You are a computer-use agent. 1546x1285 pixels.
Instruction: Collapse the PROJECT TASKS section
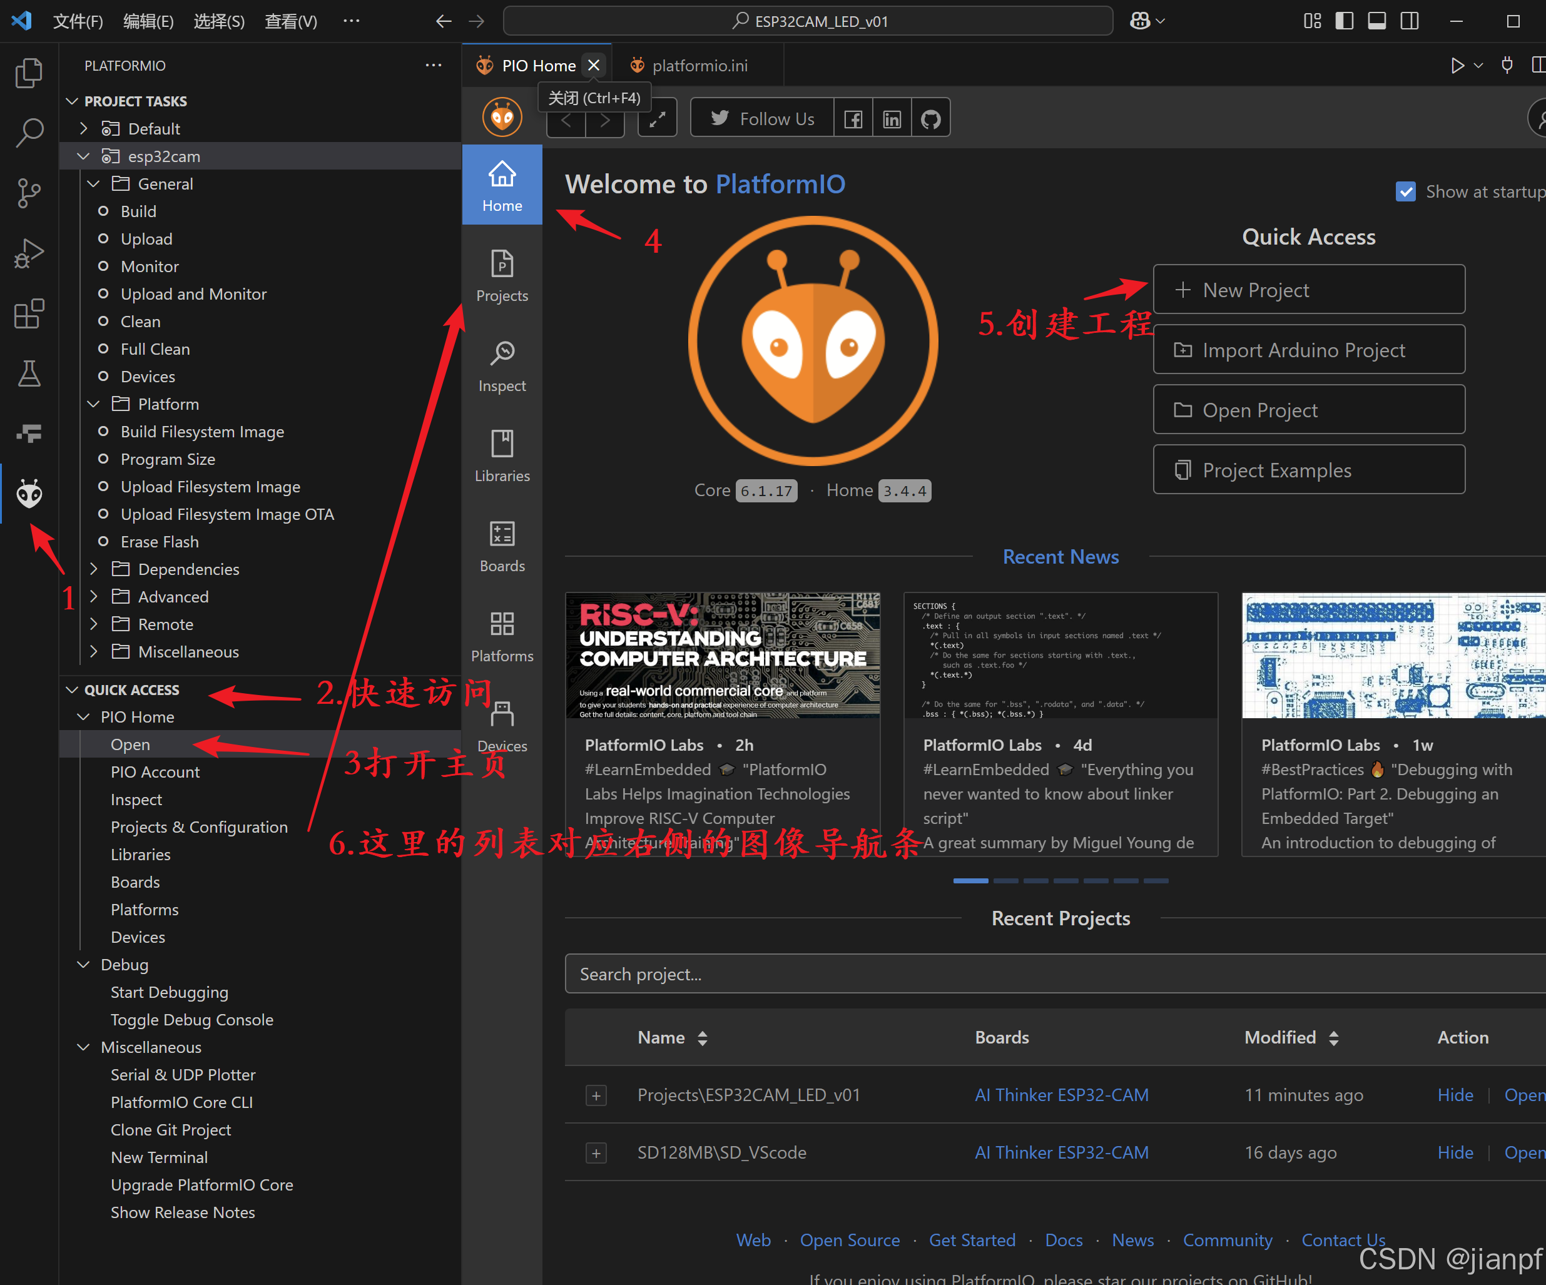71,101
